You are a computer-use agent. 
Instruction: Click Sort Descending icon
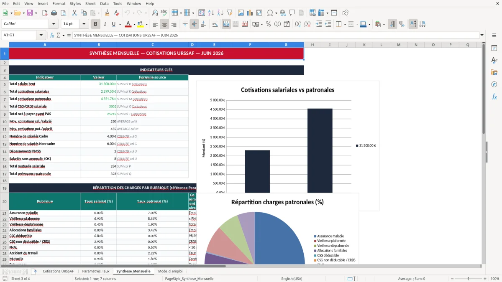point(220,13)
